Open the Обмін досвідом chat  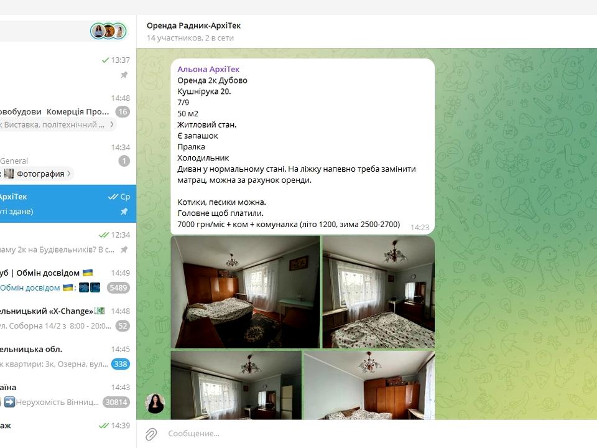pyautogui.click(x=56, y=280)
